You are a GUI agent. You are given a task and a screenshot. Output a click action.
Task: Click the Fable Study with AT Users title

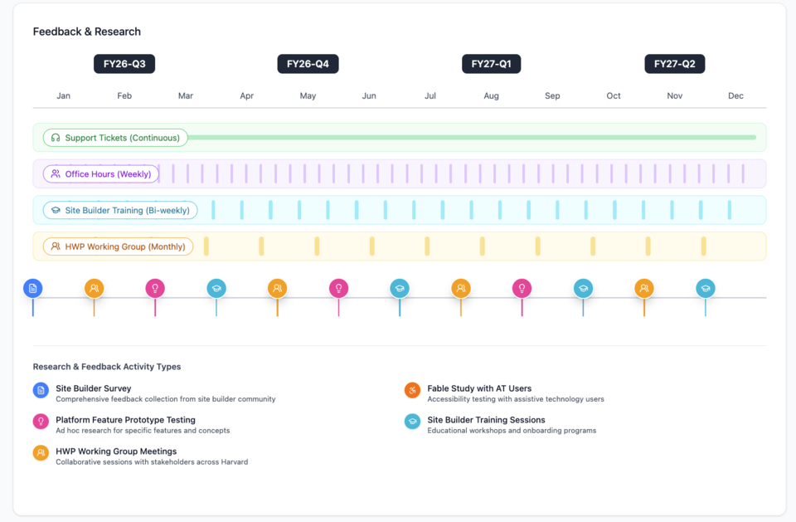click(479, 388)
